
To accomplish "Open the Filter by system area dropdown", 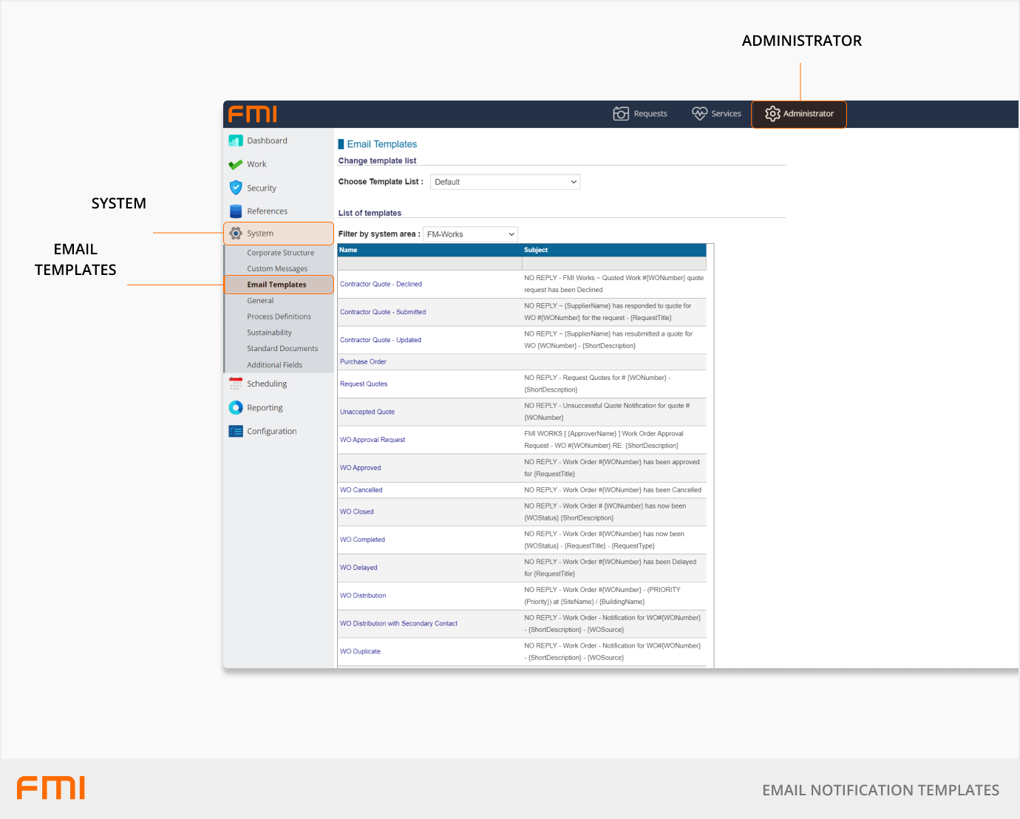I will (x=470, y=234).
